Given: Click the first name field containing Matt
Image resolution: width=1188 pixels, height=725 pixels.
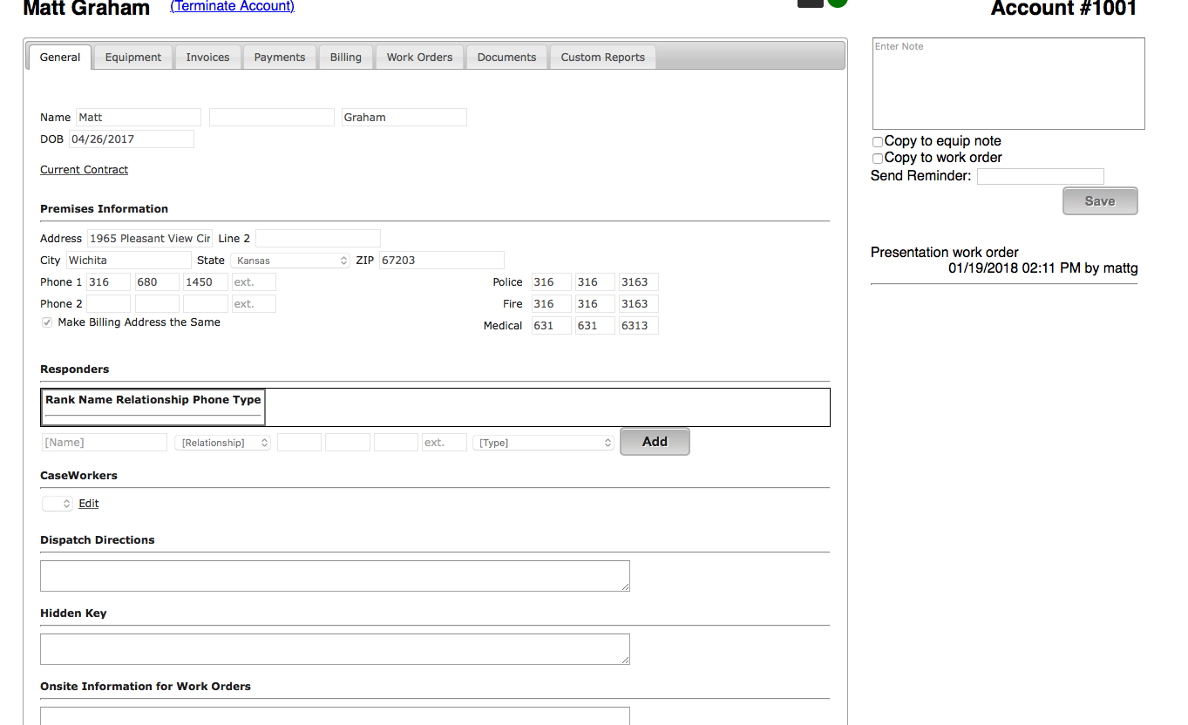Looking at the screenshot, I should click(139, 117).
